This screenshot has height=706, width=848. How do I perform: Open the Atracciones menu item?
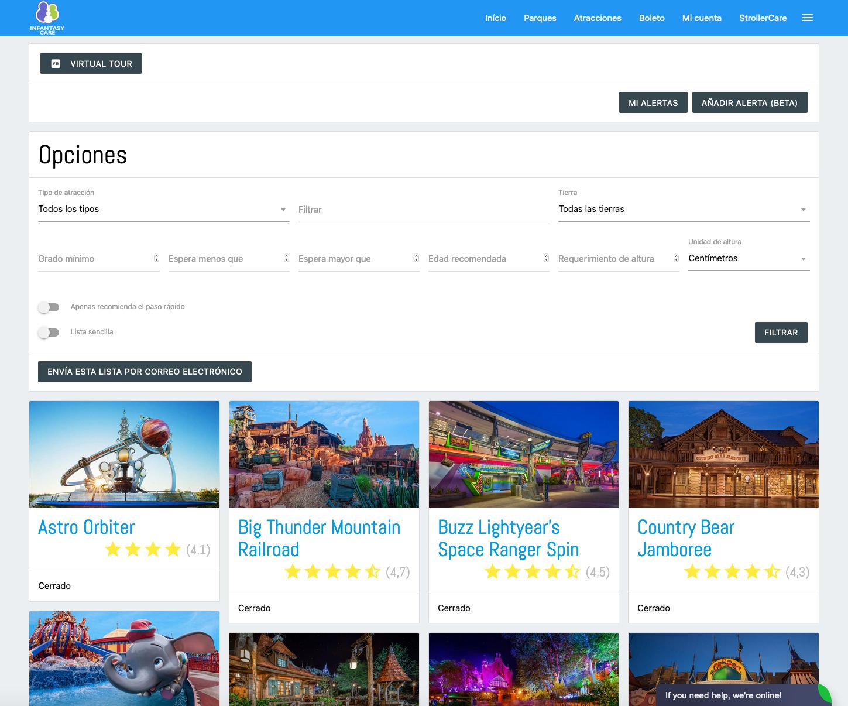point(598,18)
